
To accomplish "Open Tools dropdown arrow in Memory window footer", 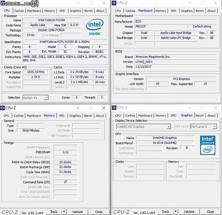I will pos(64,212).
